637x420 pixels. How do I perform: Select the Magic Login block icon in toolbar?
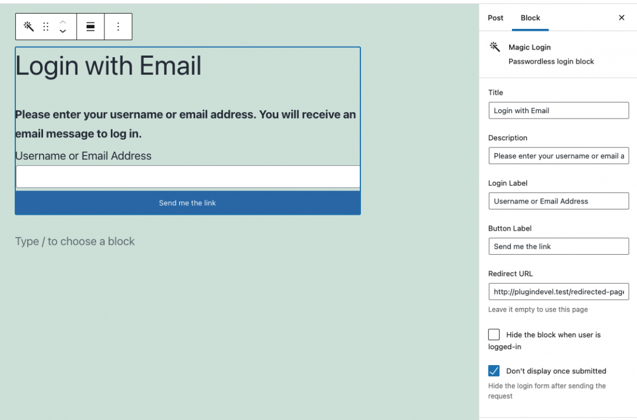(28, 27)
